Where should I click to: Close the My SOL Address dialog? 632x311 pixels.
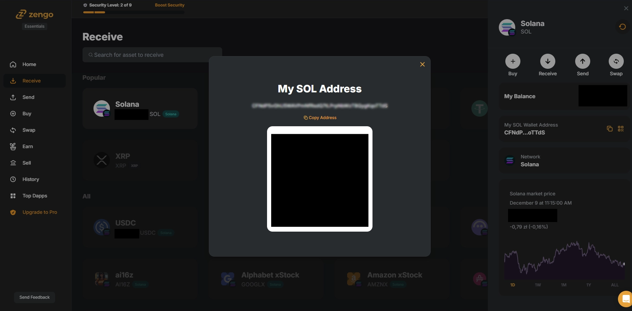[x=422, y=64]
